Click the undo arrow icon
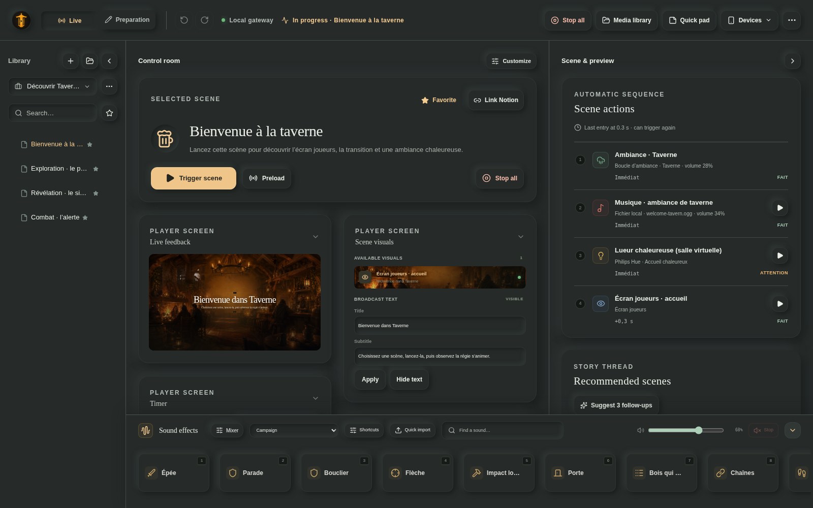This screenshot has height=508, width=813. 184,20
